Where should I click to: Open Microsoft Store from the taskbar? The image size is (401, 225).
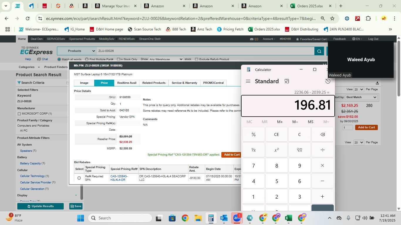[172, 218]
